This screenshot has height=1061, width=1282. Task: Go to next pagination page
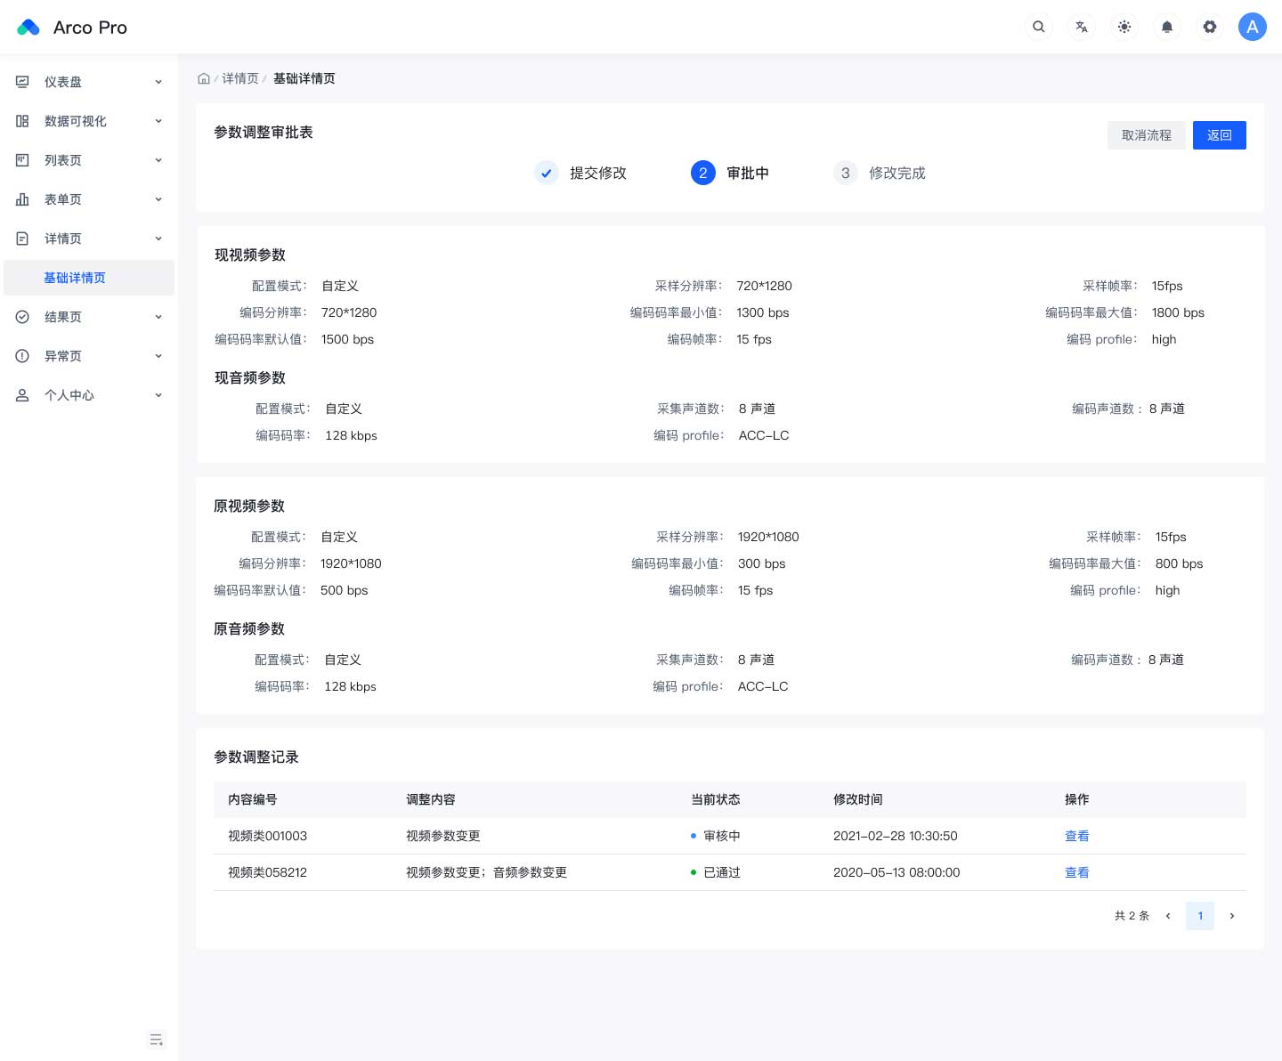tap(1231, 916)
